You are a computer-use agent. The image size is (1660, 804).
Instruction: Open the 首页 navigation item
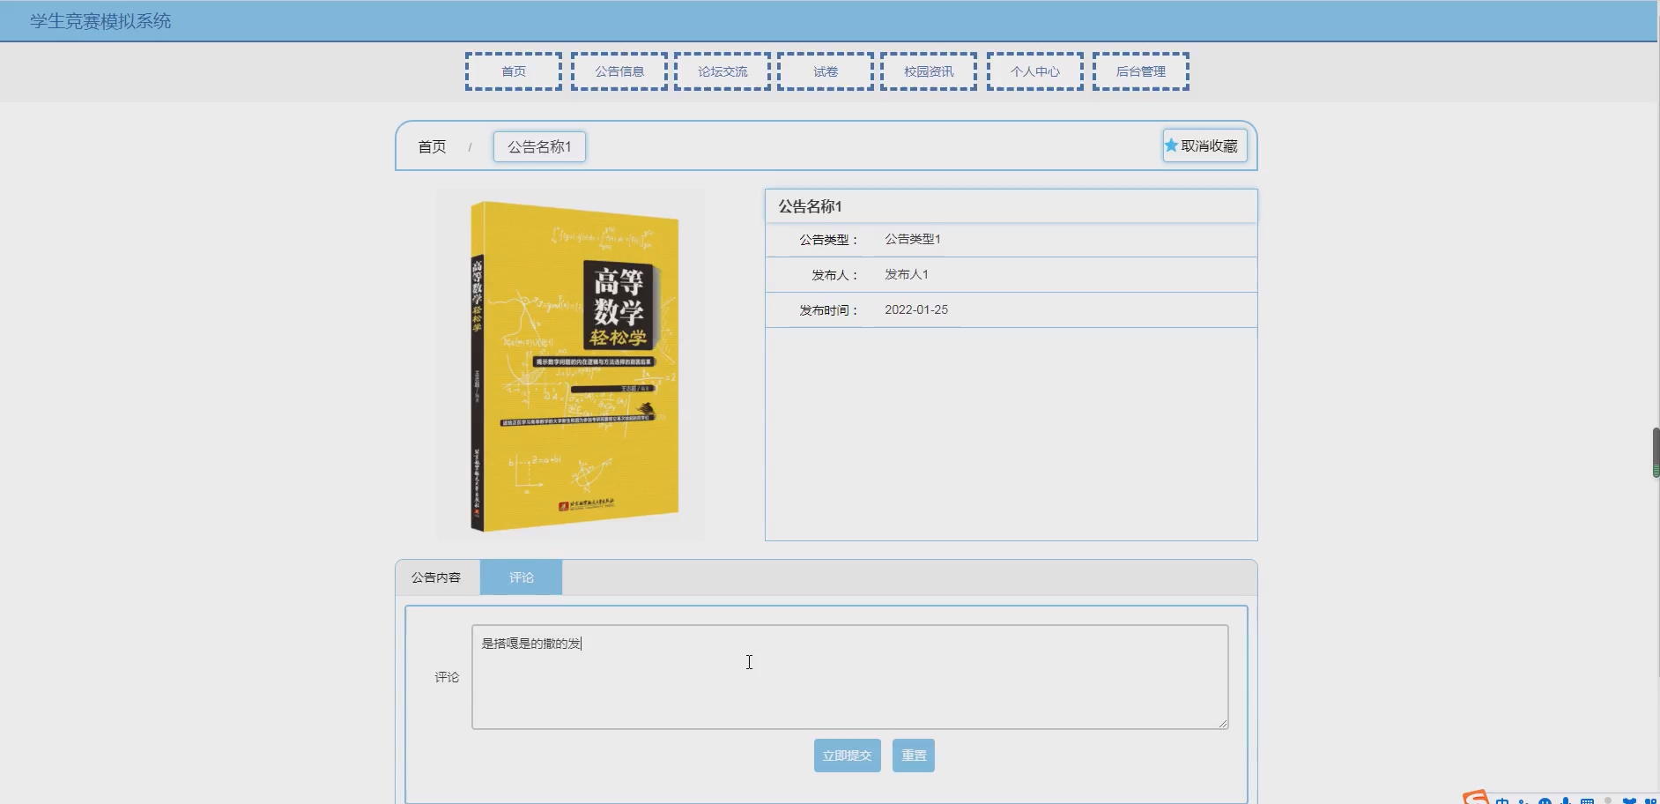[514, 71]
